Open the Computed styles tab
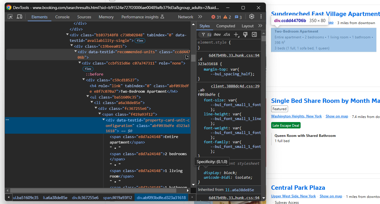This screenshot has width=380, height=204. pos(226,26)
